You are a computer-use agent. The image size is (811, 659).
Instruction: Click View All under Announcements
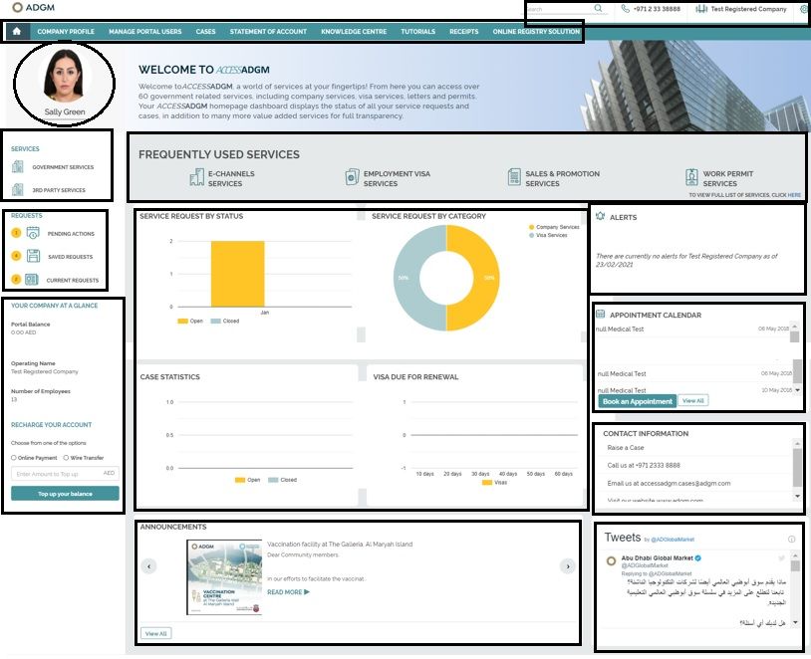click(x=155, y=633)
